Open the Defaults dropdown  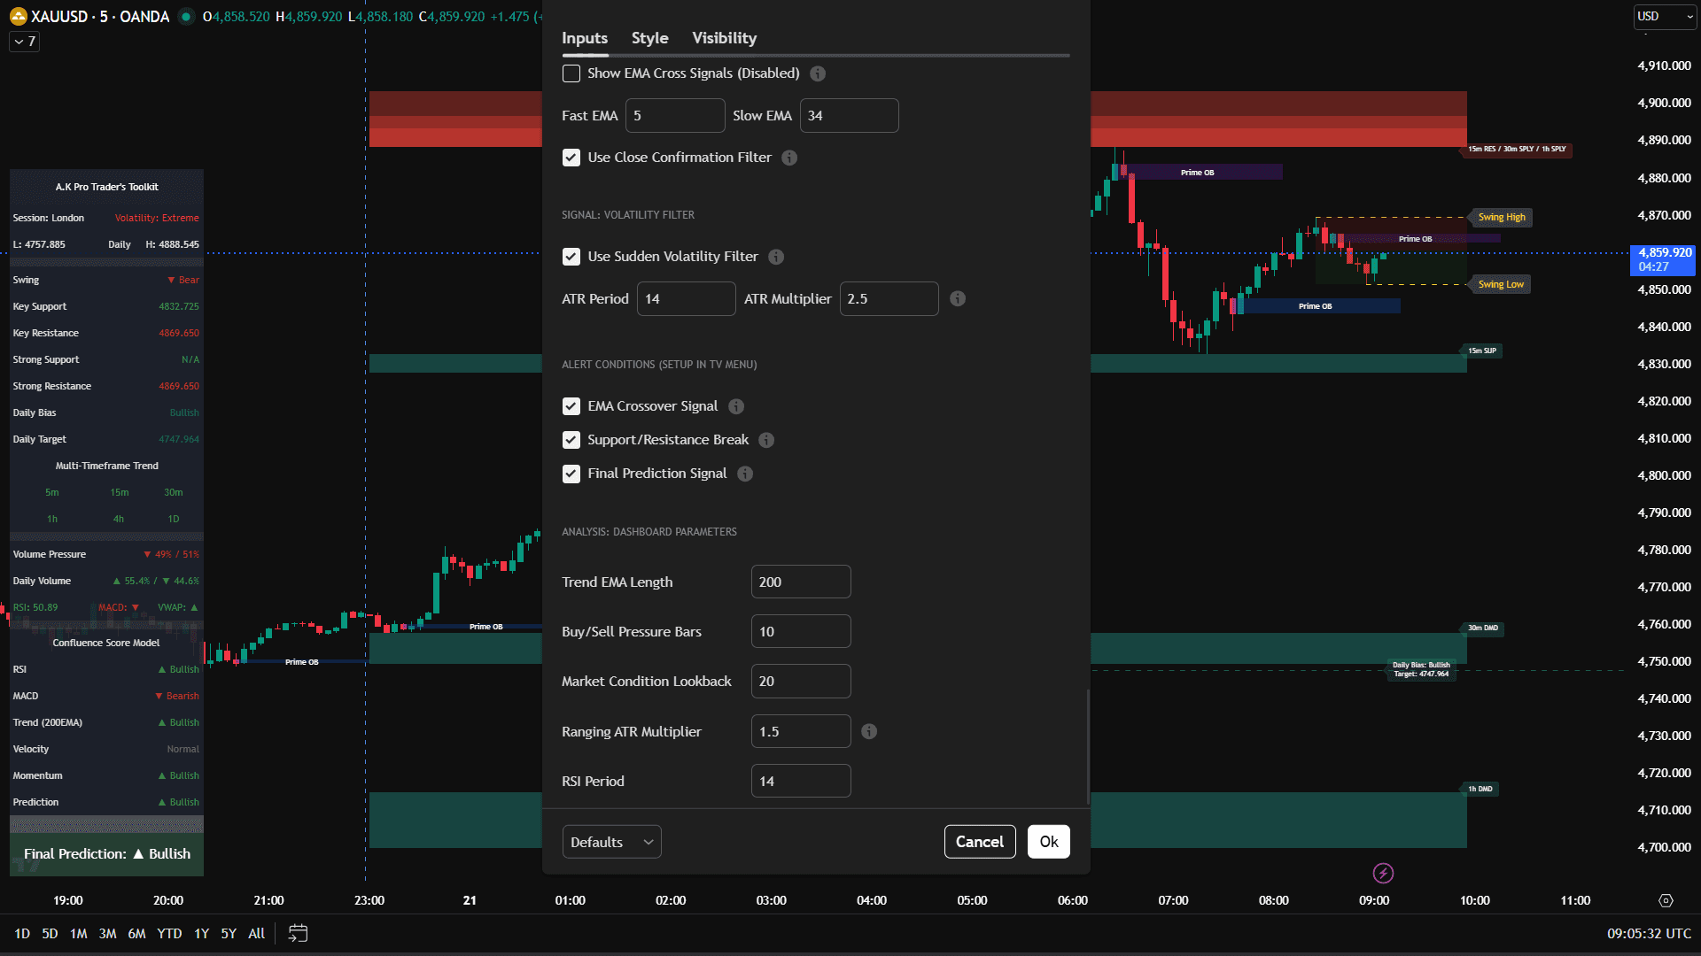tap(611, 842)
